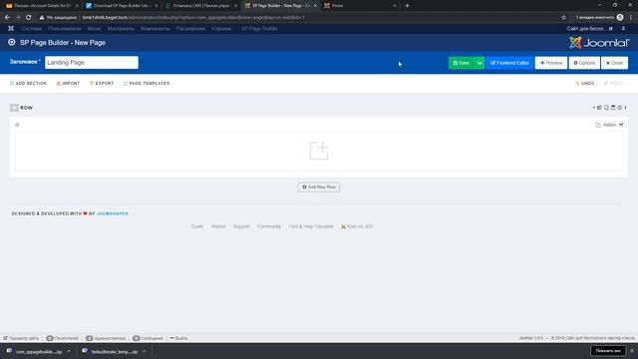Screen dimensions: 638x359
Task: Switch to the Home browser tab
Action: pos(360,6)
